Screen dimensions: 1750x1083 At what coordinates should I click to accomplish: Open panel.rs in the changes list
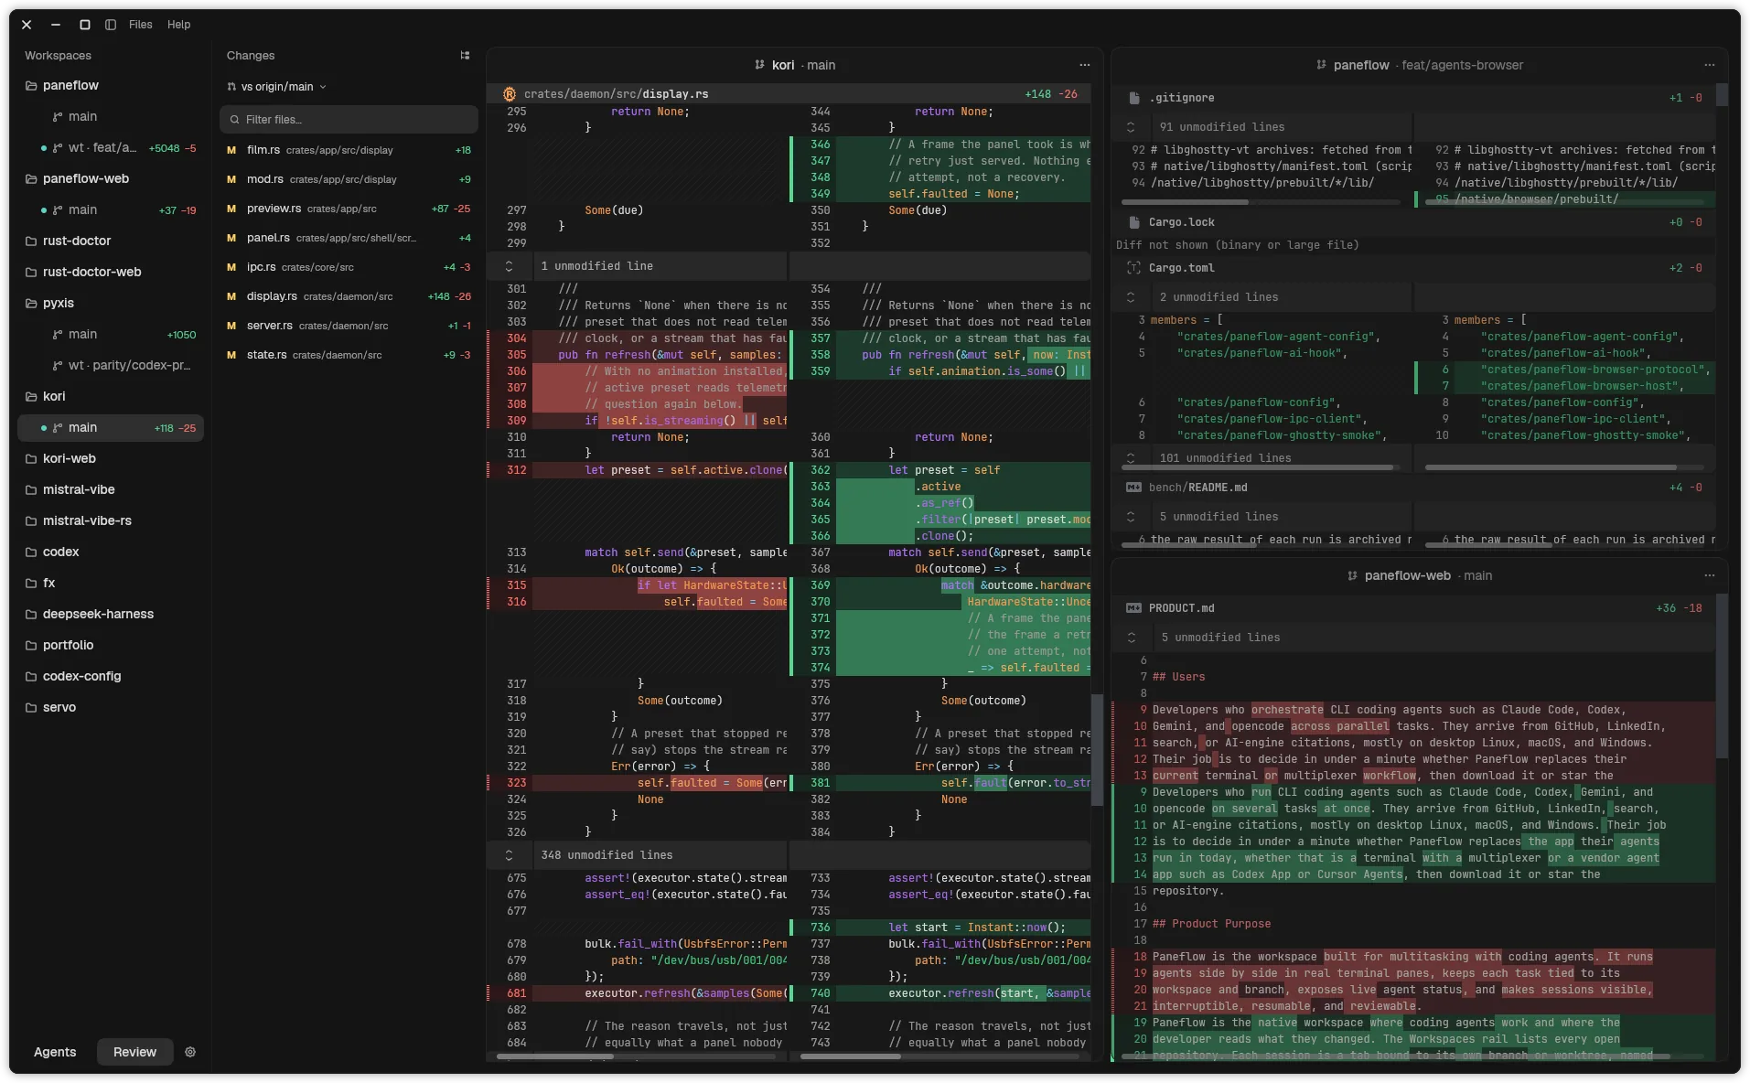(349, 238)
